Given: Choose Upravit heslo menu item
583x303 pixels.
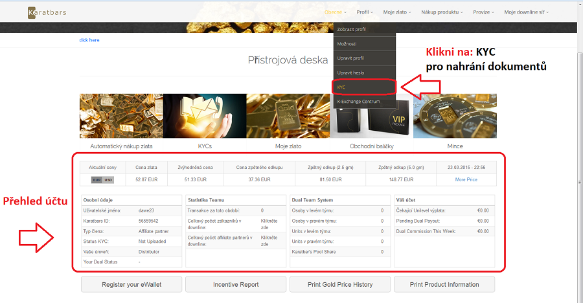Looking at the screenshot, I should click(364, 73).
